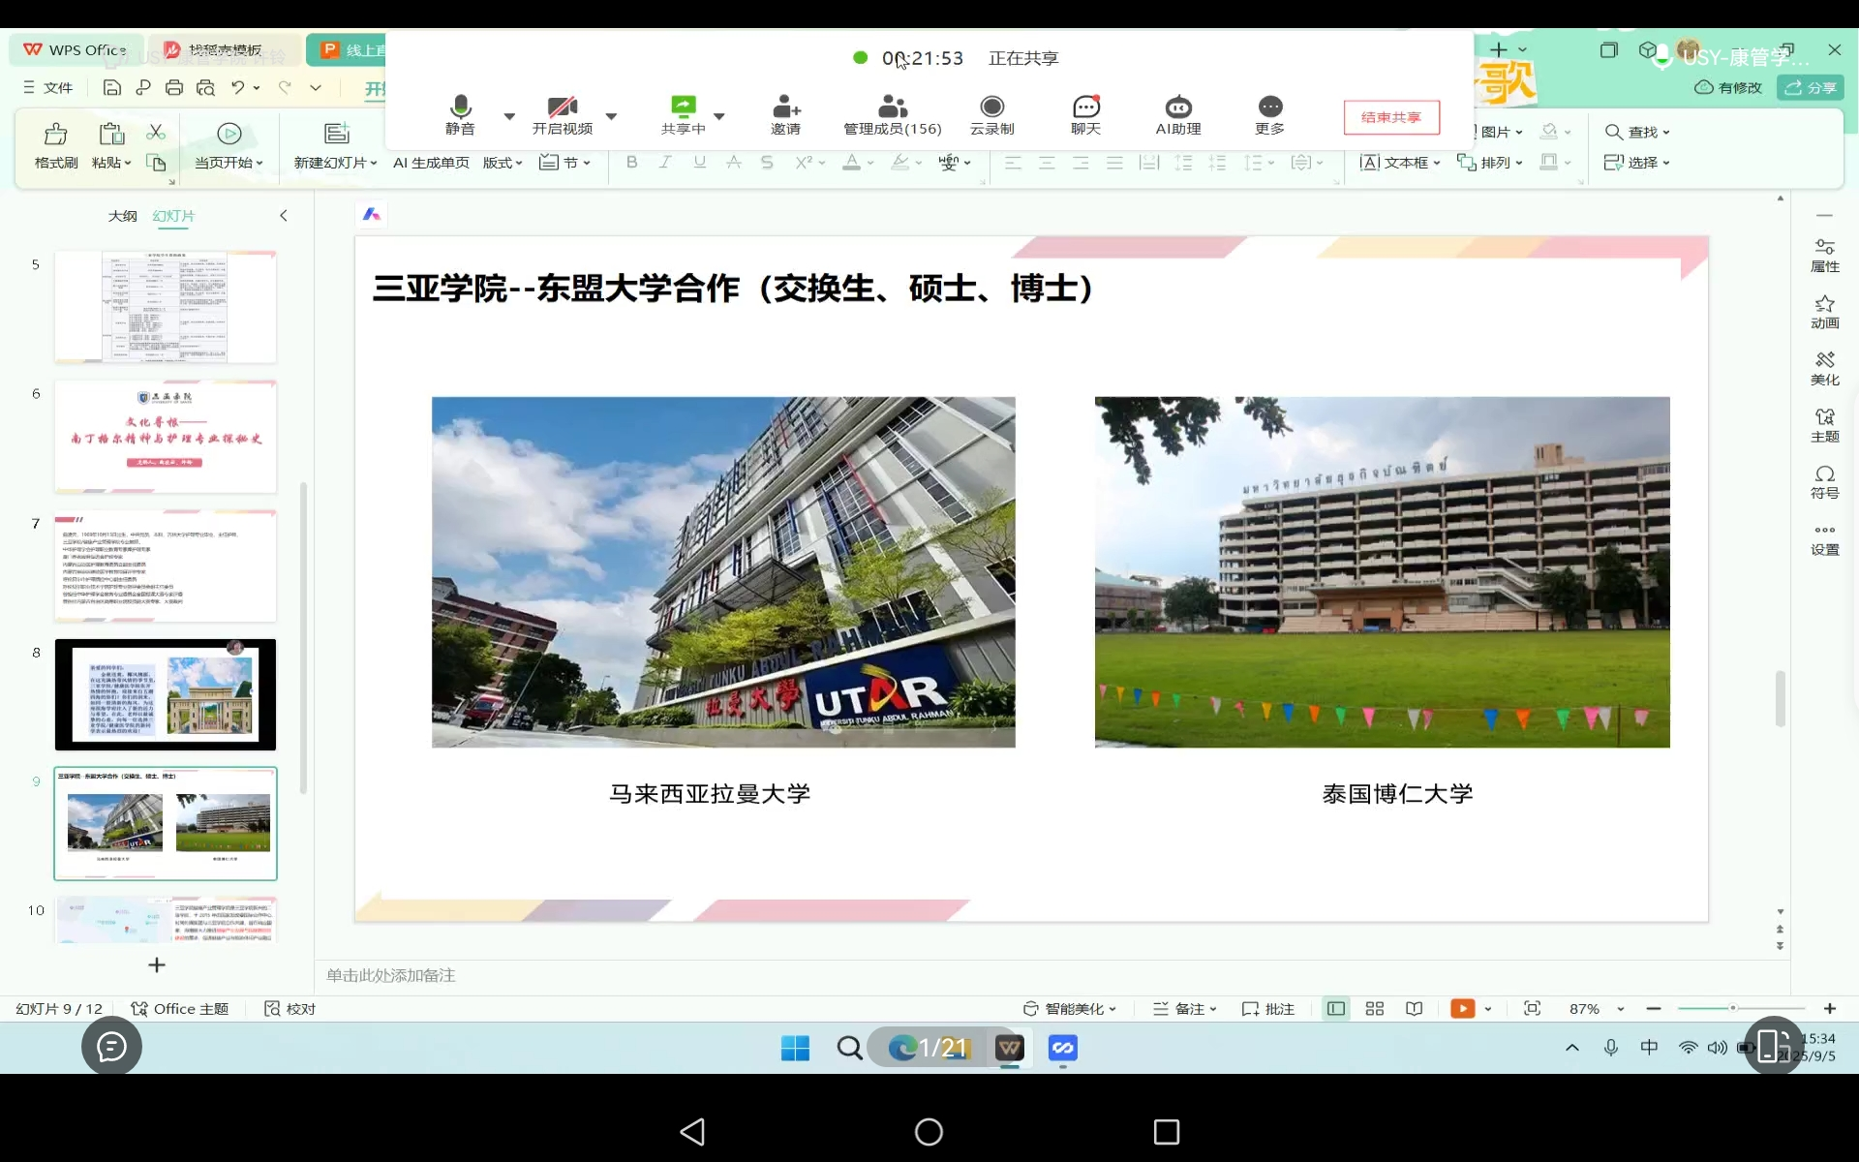Toggle 开启视频 camera on

pos(562,107)
